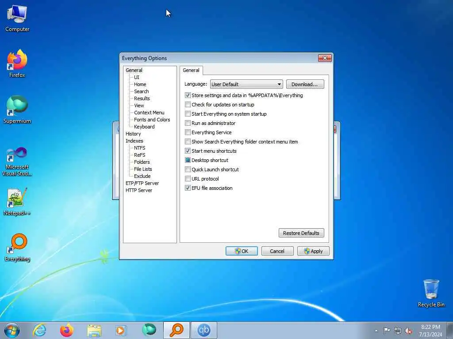This screenshot has height=339, width=453.
Task: Select Home in the options tree
Action: [x=140, y=84]
